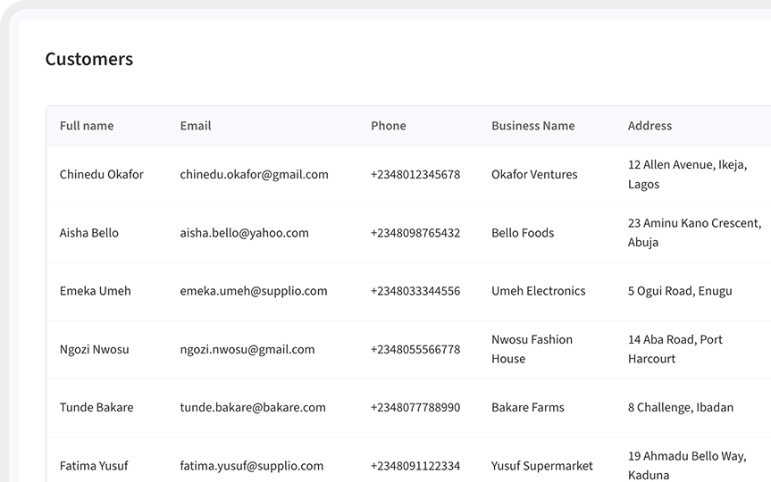
Task: Select the Chinedu Okafor customer name
Action: point(102,175)
